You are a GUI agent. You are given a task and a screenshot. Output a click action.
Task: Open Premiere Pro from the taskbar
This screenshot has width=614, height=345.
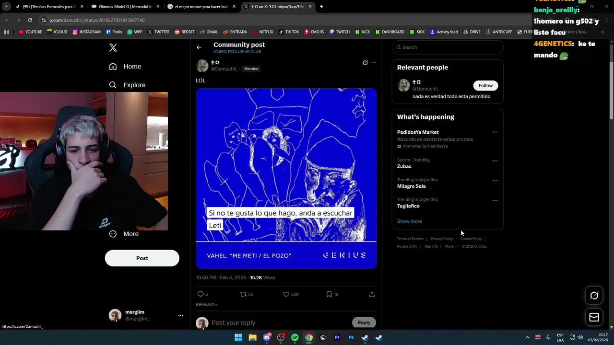pyautogui.click(x=337, y=337)
